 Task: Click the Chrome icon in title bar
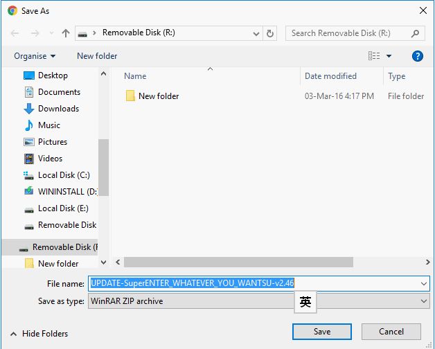pyautogui.click(x=12, y=11)
